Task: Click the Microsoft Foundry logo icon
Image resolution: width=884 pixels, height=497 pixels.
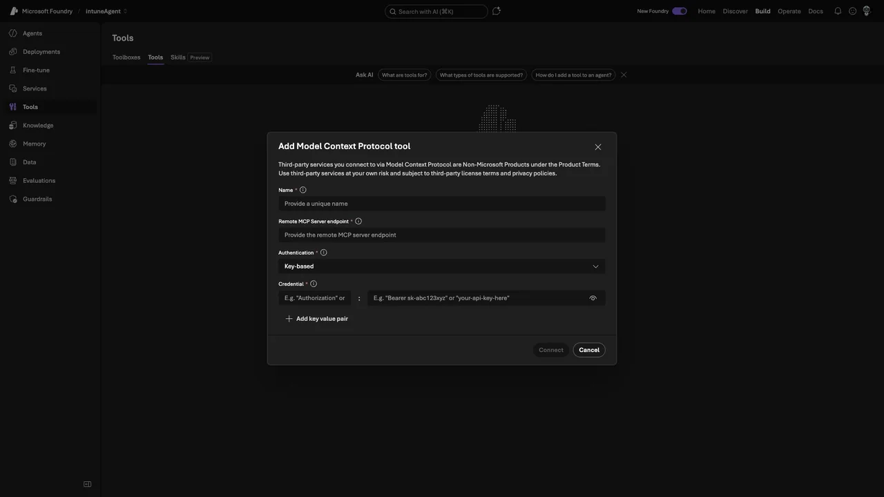Action: point(14,11)
